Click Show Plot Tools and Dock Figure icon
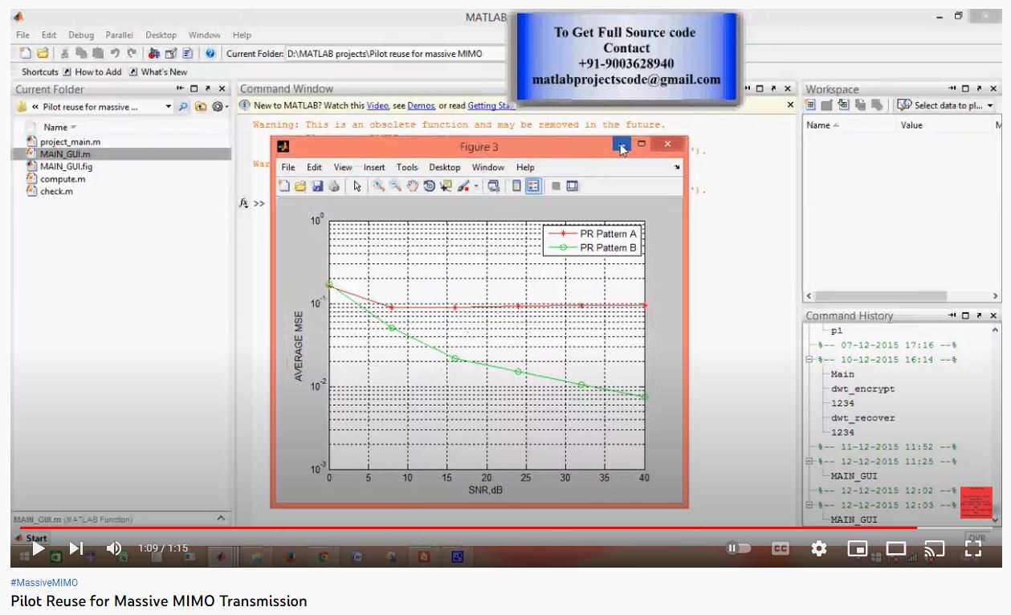1011x615 pixels. pos(572,186)
